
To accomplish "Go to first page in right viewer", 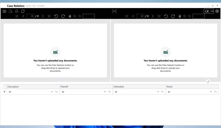I will [127, 16].
